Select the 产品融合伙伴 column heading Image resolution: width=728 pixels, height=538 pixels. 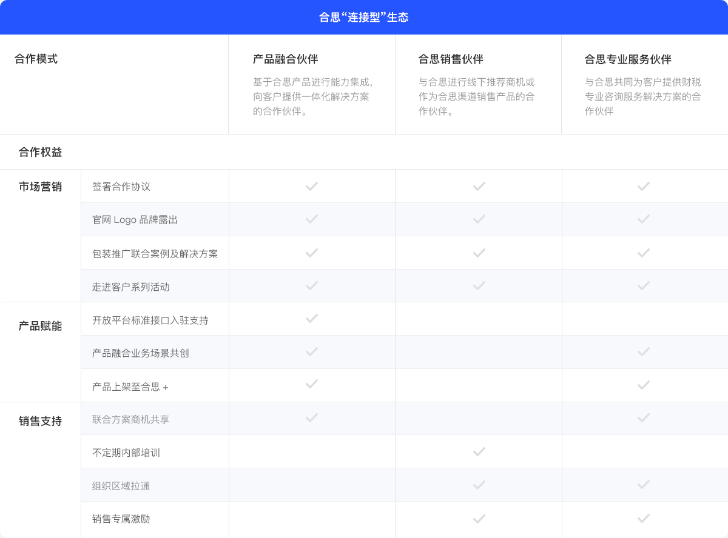pyautogui.click(x=286, y=59)
